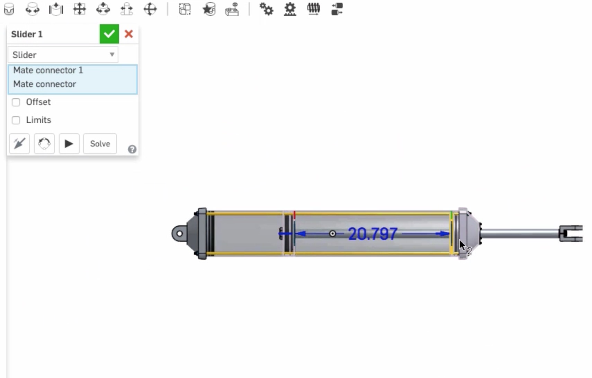Screen dimensions: 592x378
Task: Pick the Cylindrical mate tool
Action: pos(103,9)
